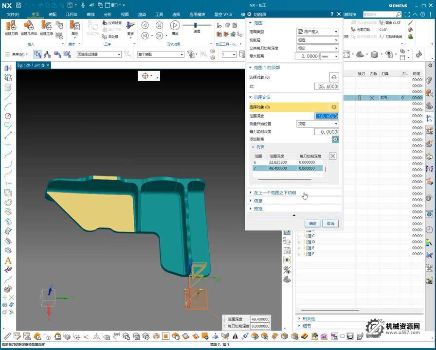Open the 装配 (Assembly) ribbon tab
The image size is (436, 350).
pyautogui.click(x=53, y=15)
